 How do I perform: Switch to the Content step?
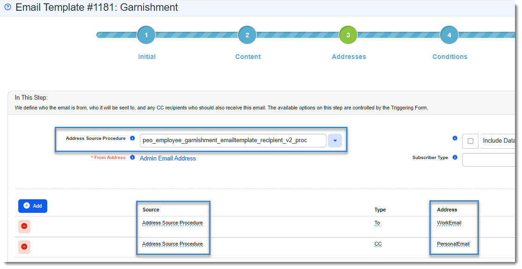click(x=247, y=35)
